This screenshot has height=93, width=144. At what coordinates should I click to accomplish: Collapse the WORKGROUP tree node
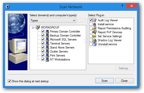tap(33, 27)
